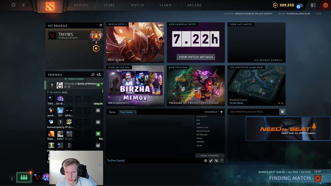Click the ranked medal badge
Image resolution: width=331 pixels, height=186 pixels.
(96, 36)
